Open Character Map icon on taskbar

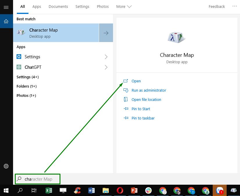tap(234, 190)
